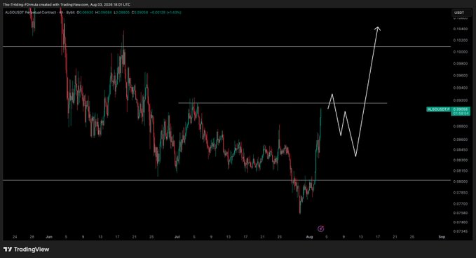Viewport: 476px width, 258px height.
Task: Click the 0.08450 price axis label
Action: [x=460, y=149]
